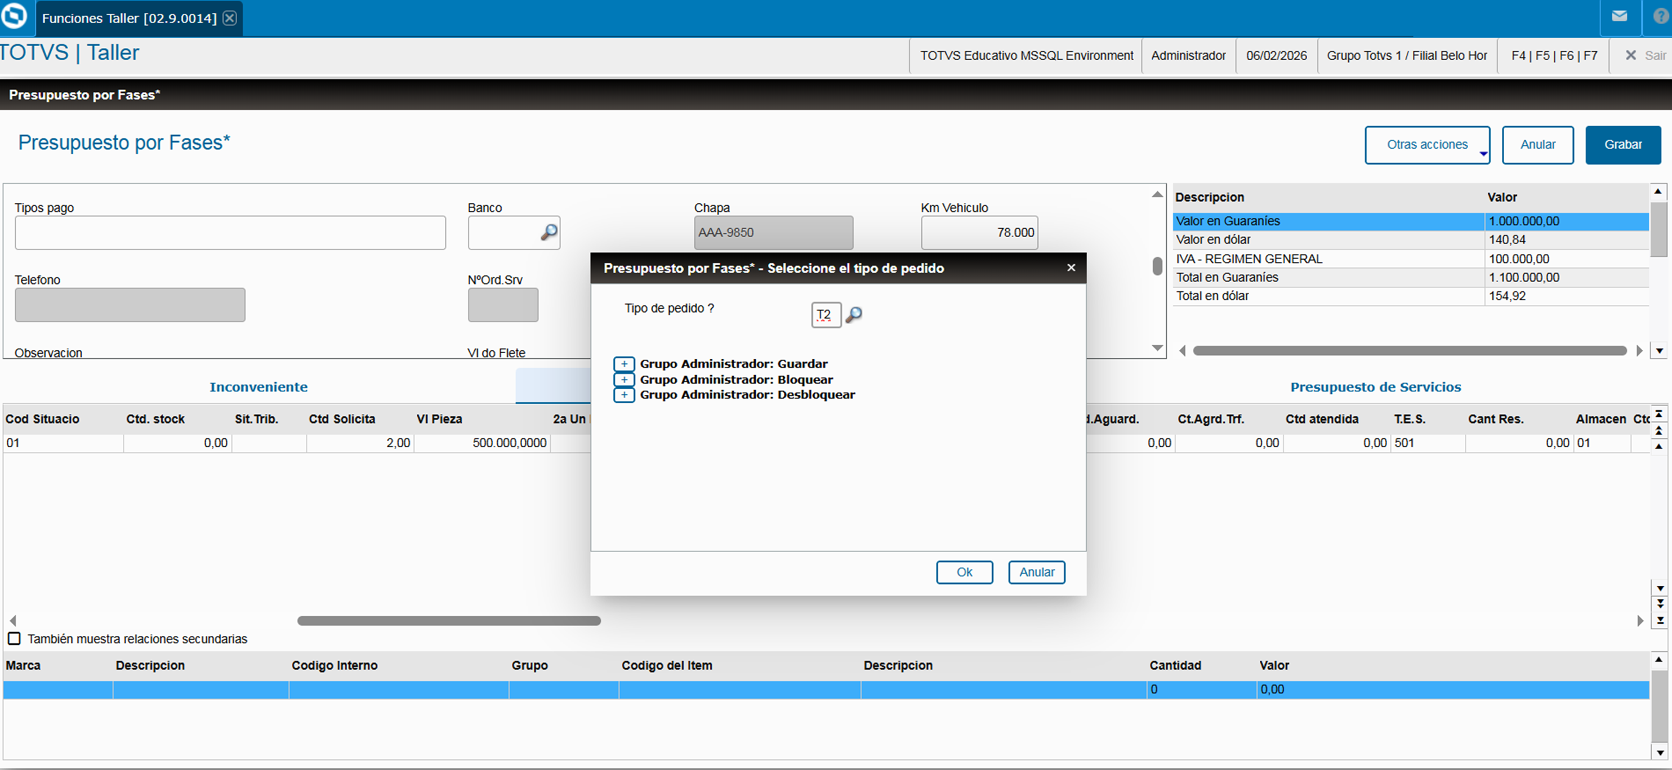Expand the Grupo Administrador: Desbloquear node
Image resolution: width=1672 pixels, height=770 pixels.
624,395
